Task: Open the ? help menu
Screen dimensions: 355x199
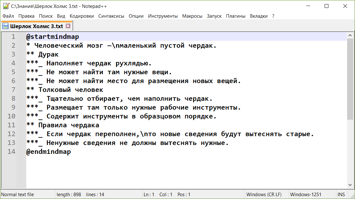Action: pos(273,16)
